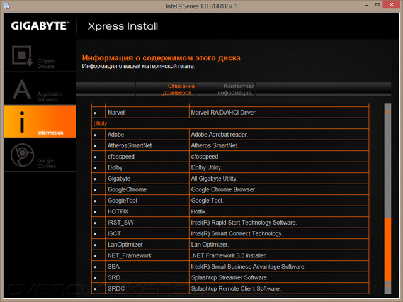The width and height of the screenshot is (403, 302).
Task: Click the orange scrollbar thumb
Action: (x=388, y=249)
